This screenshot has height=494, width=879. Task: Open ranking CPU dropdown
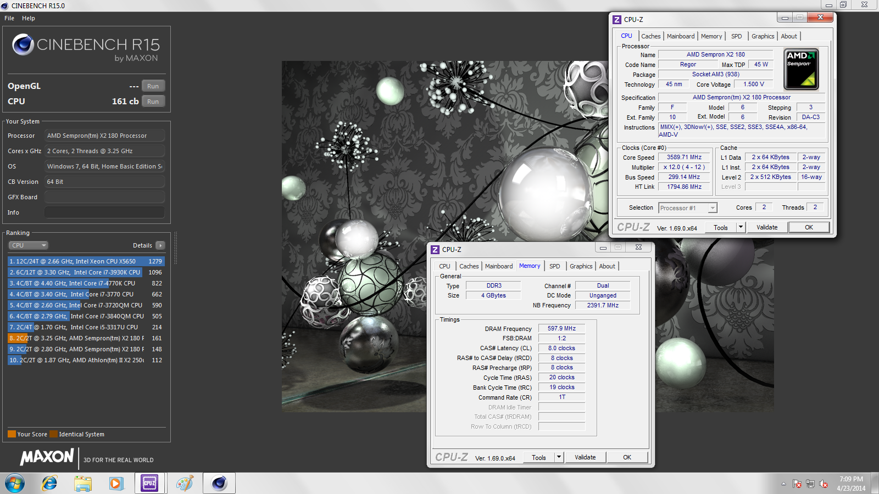point(29,245)
